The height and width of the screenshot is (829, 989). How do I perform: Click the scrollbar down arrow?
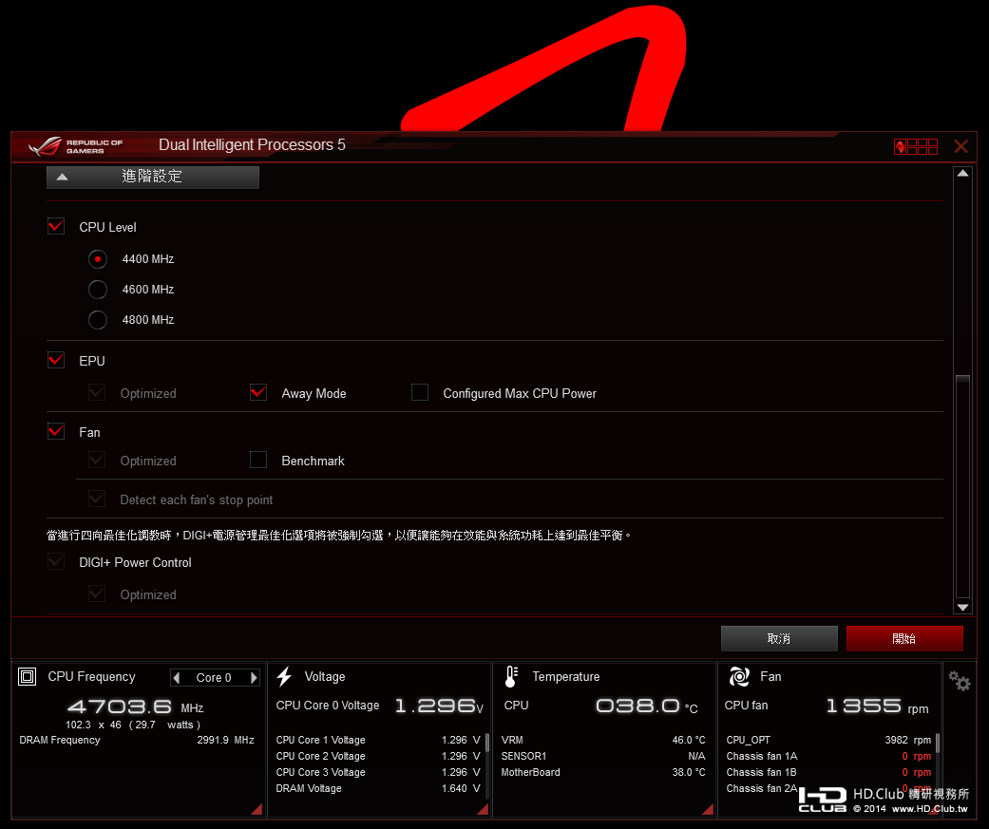[962, 608]
